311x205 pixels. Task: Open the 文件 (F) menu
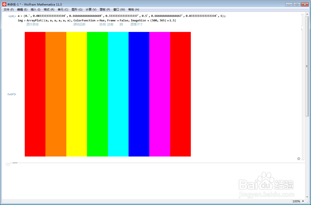click(8, 10)
